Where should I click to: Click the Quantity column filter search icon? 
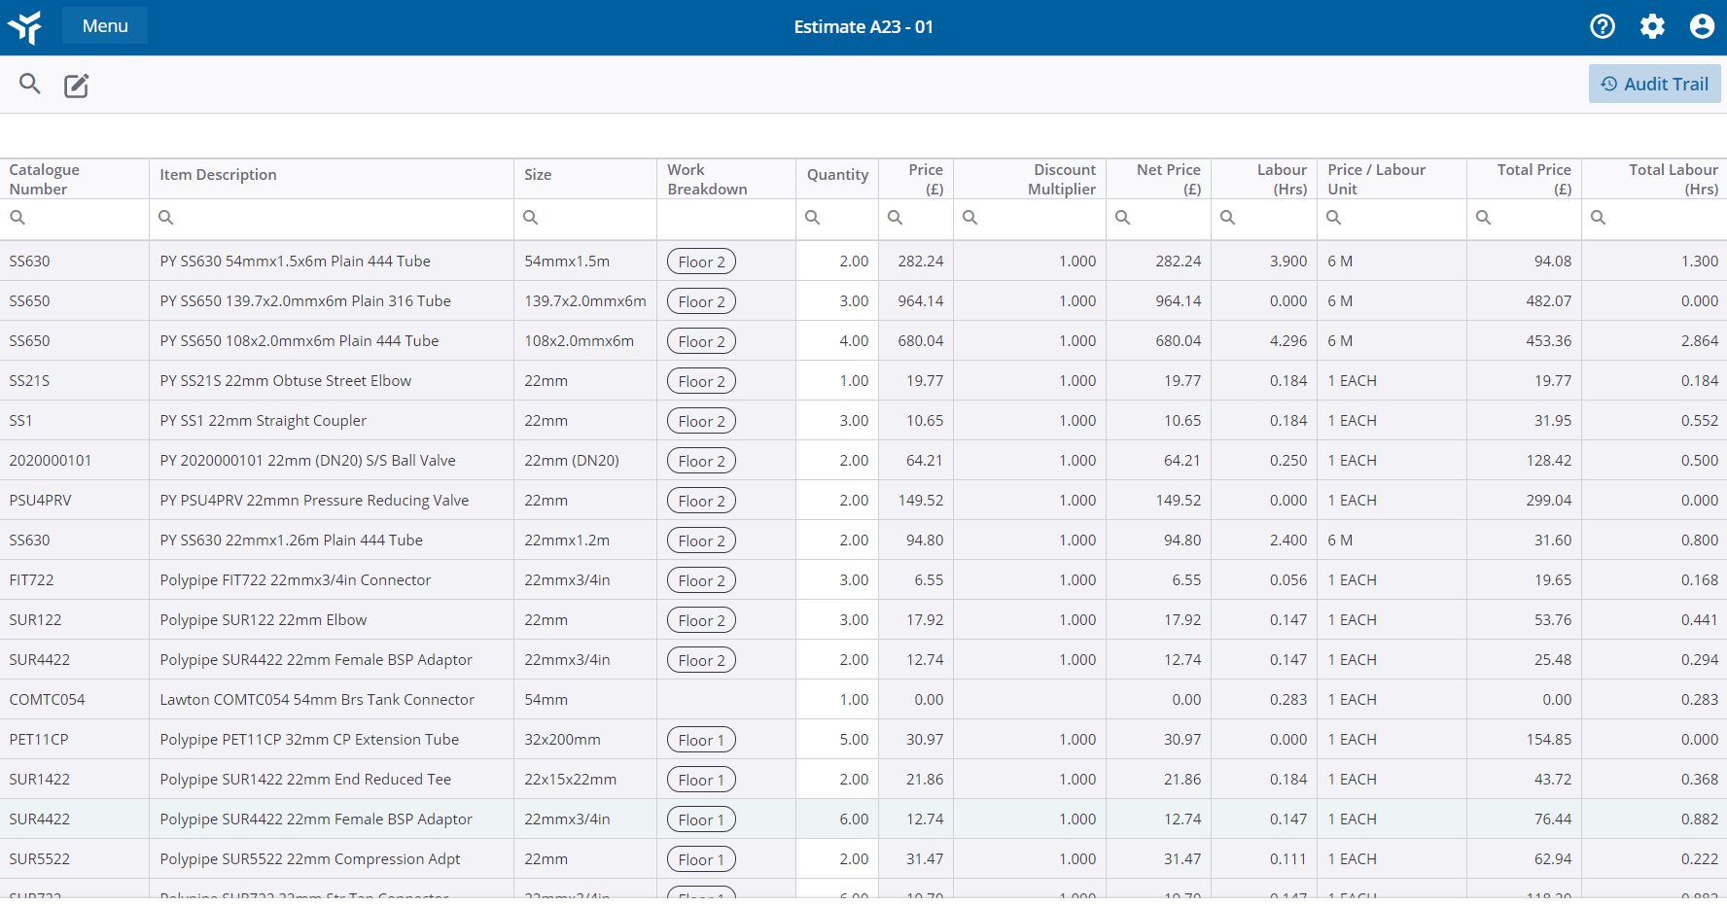(813, 218)
